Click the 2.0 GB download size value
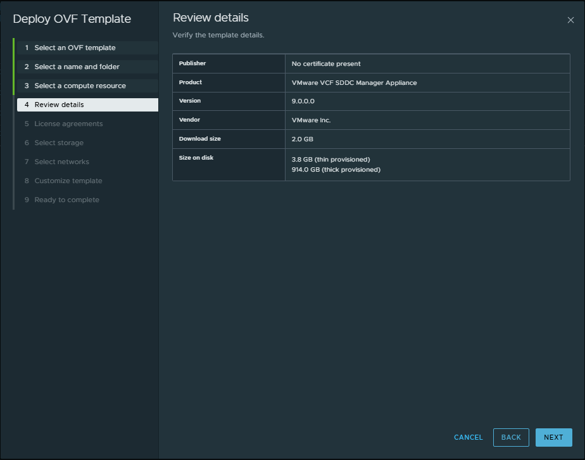 click(x=302, y=139)
